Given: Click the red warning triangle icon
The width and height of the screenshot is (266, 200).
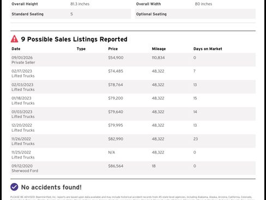Looking at the screenshot, I should click(14, 39).
